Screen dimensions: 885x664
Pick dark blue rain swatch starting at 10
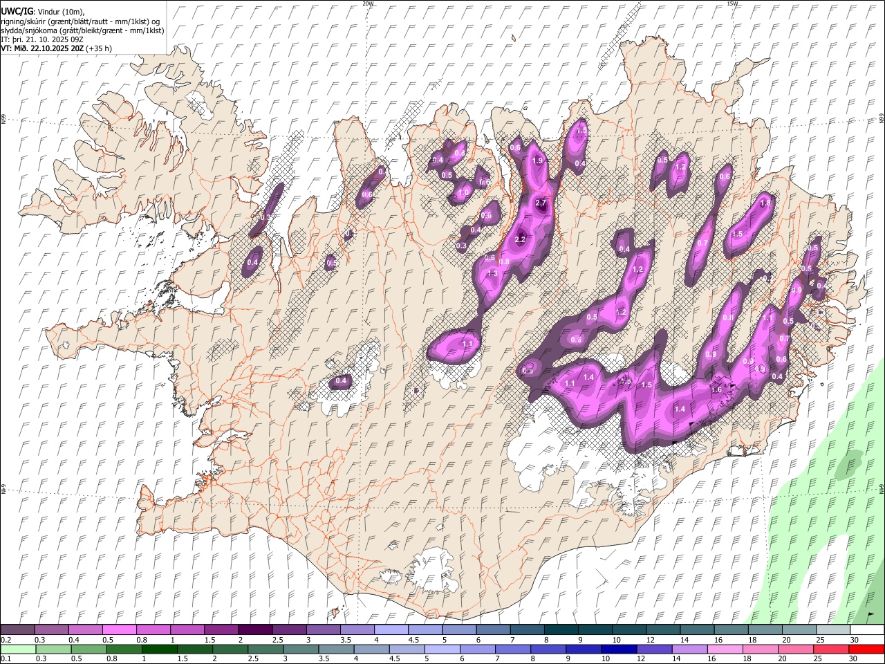tap(618, 649)
